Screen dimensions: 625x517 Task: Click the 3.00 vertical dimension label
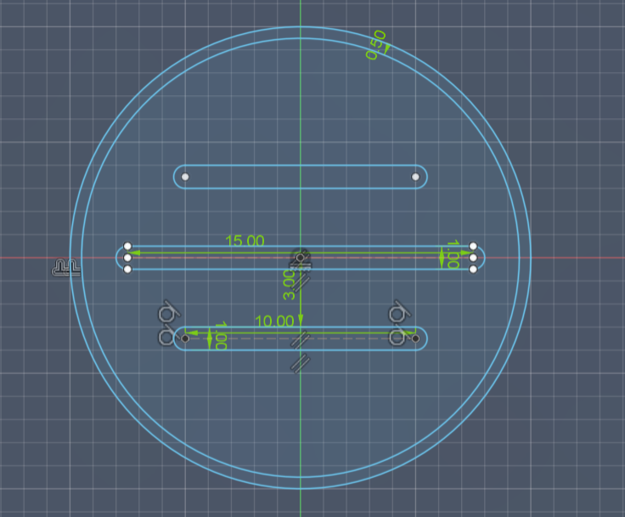tap(290, 286)
